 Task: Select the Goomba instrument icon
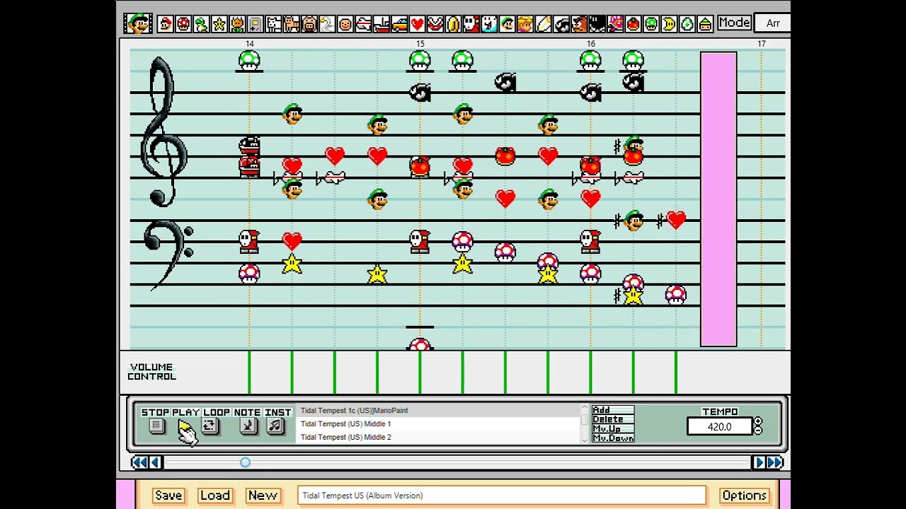(579, 24)
